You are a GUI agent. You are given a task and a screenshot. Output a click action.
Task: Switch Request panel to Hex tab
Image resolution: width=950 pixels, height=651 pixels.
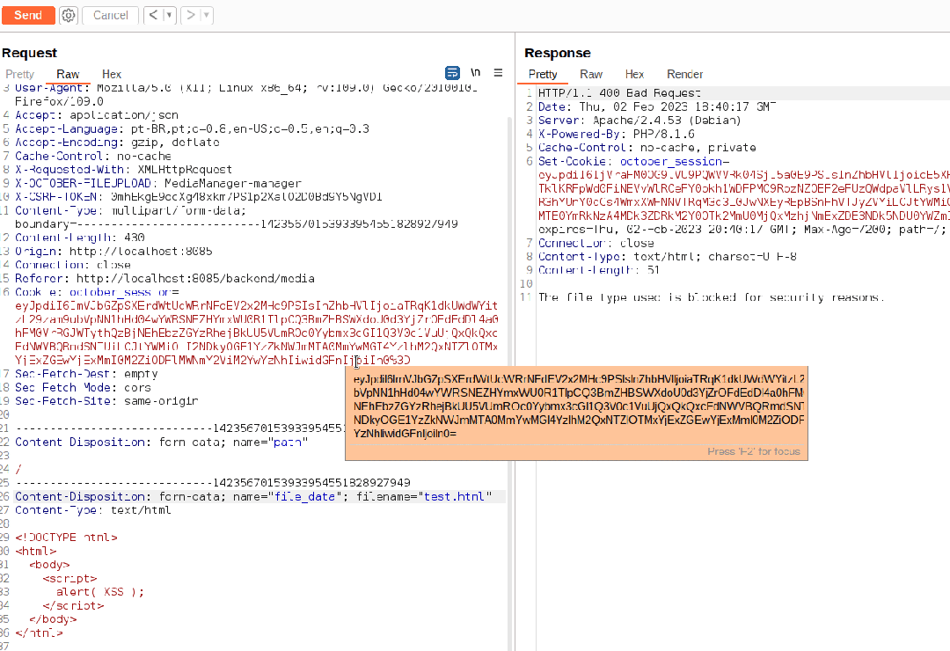112,74
